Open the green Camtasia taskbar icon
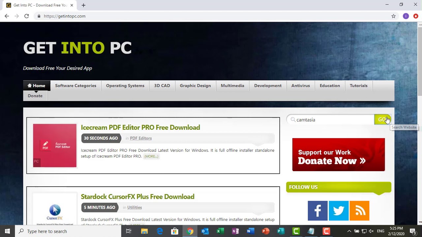The height and width of the screenshot is (237, 422). pyautogui.click(x=296, y=231)
